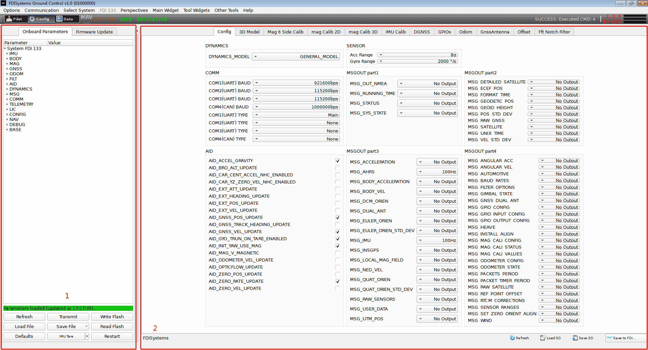Switch to the IMU Calib tab
This screenshot has width=648, height=350.
point(395,32)
